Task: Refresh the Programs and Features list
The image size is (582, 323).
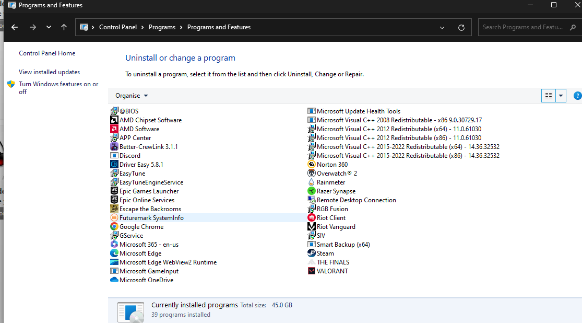Action: [x=461, y=28]
